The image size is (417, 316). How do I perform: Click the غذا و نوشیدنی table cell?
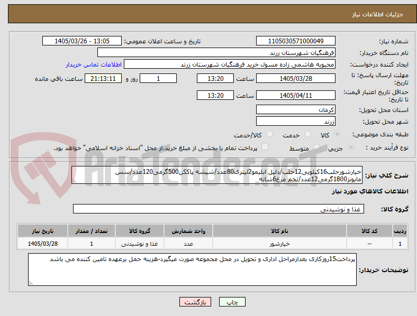click(140, 244)
